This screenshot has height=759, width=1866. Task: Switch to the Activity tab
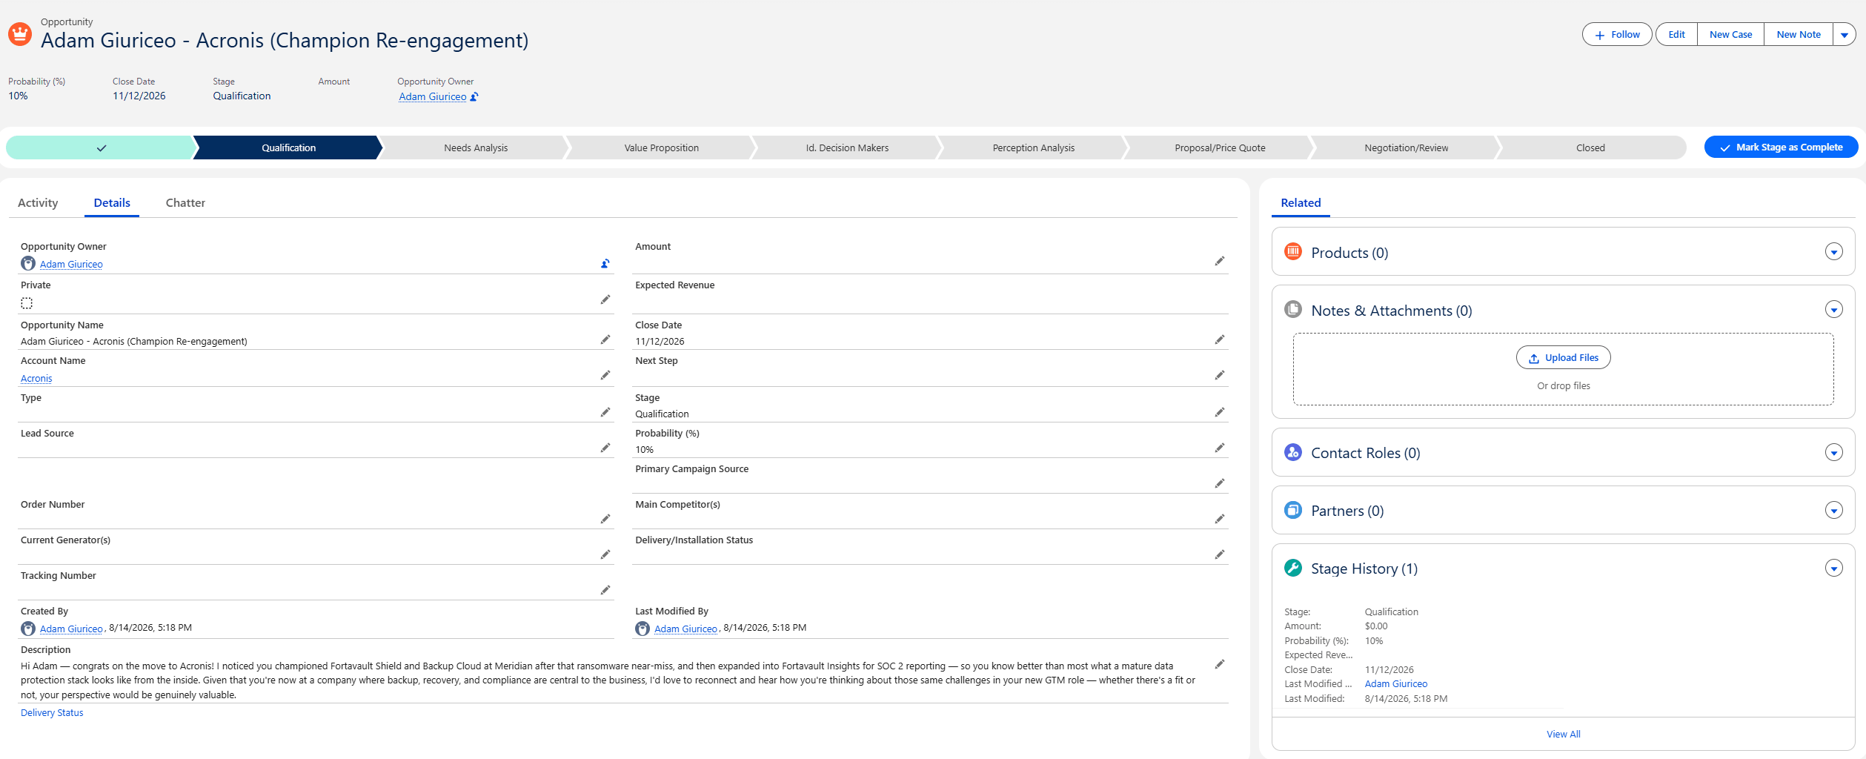[x=38, y=203]
